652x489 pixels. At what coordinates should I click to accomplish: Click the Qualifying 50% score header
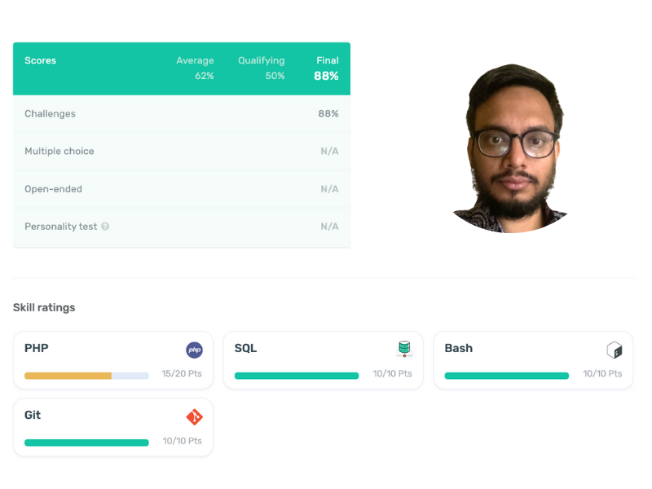[262, 68]
